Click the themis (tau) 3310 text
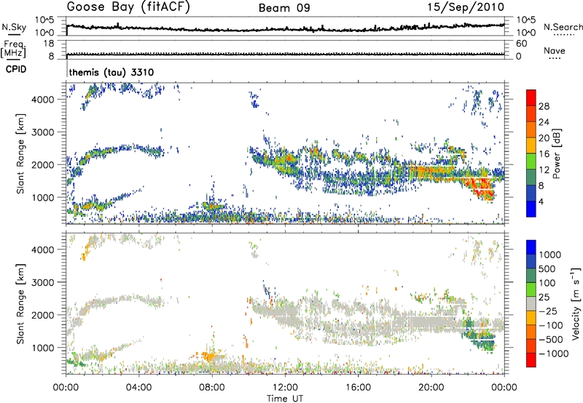Image resolution: width=583 pixels, height=403 pixels. tap(111, 72)
